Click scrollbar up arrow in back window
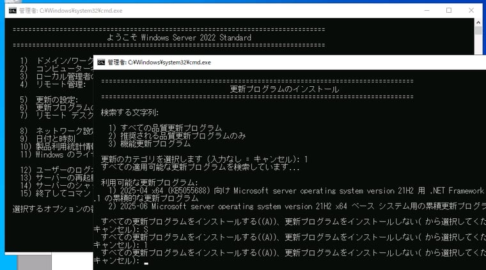The height and width of the screenshot is (270, 486). click(478, 22)
